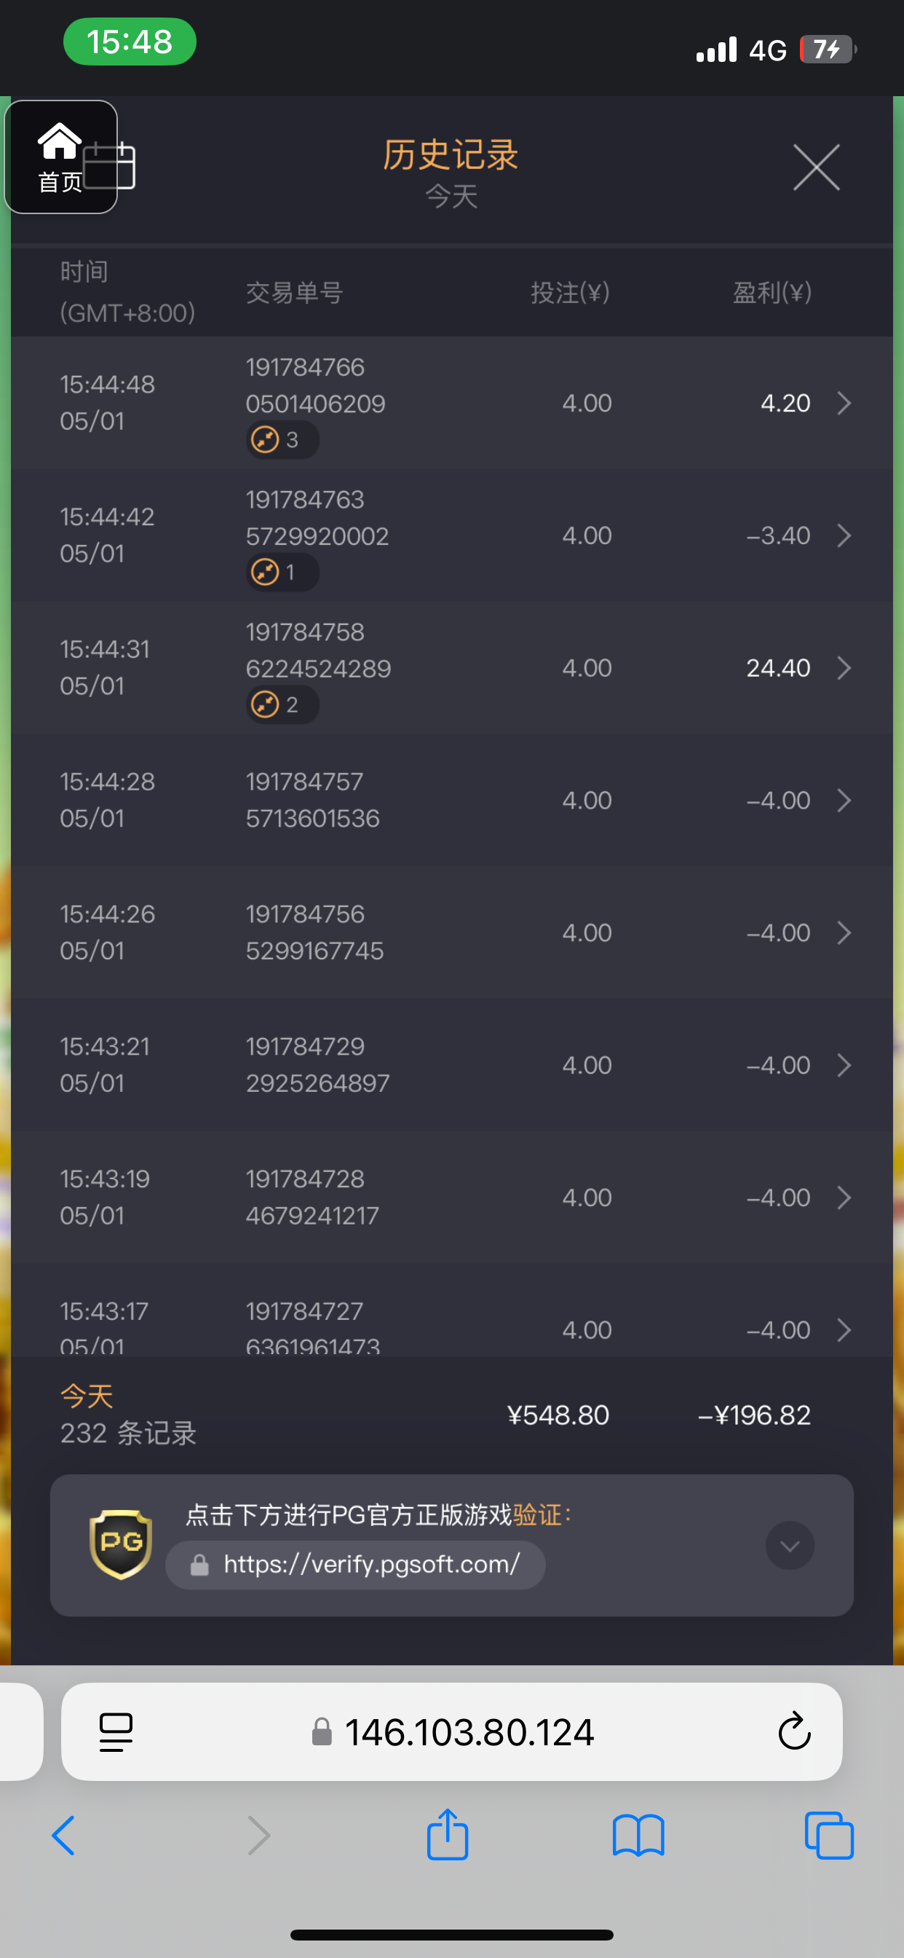
Task: Tap the 146.103.80.124 address bar
Action: click(468, 1732)
